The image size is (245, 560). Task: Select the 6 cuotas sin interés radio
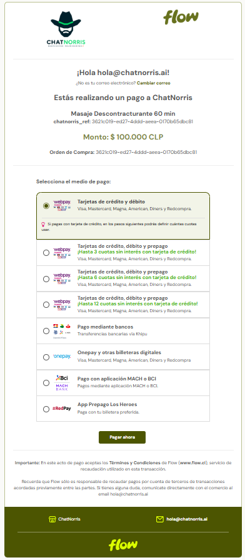[46, 278]
